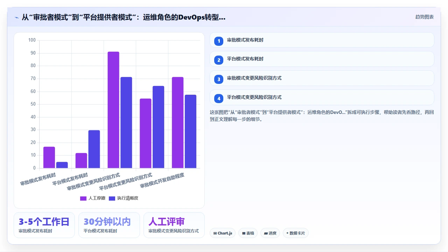Click the 表格 tag
This screenshot has width=448, height=252.
coord(248,233)
